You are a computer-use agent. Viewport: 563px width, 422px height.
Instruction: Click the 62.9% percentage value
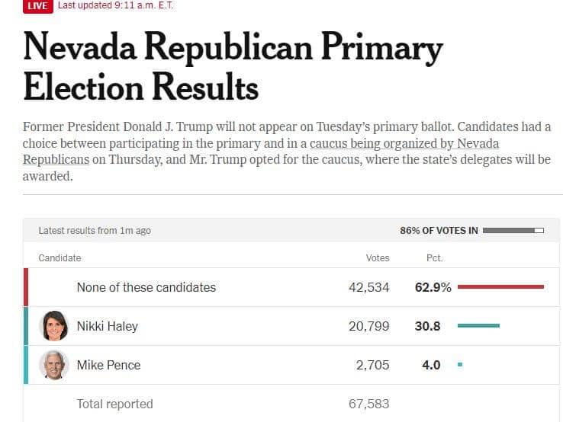(x=433, y=287)
